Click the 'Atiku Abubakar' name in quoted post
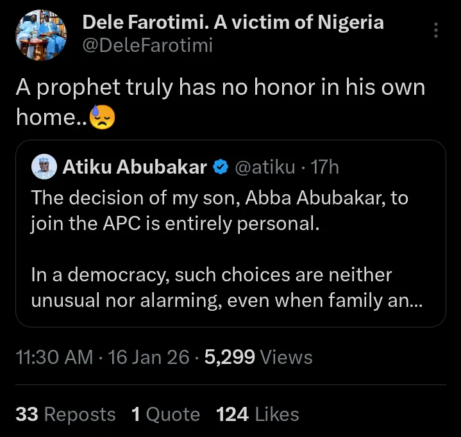461x437 pixels. tap(134, 168)
